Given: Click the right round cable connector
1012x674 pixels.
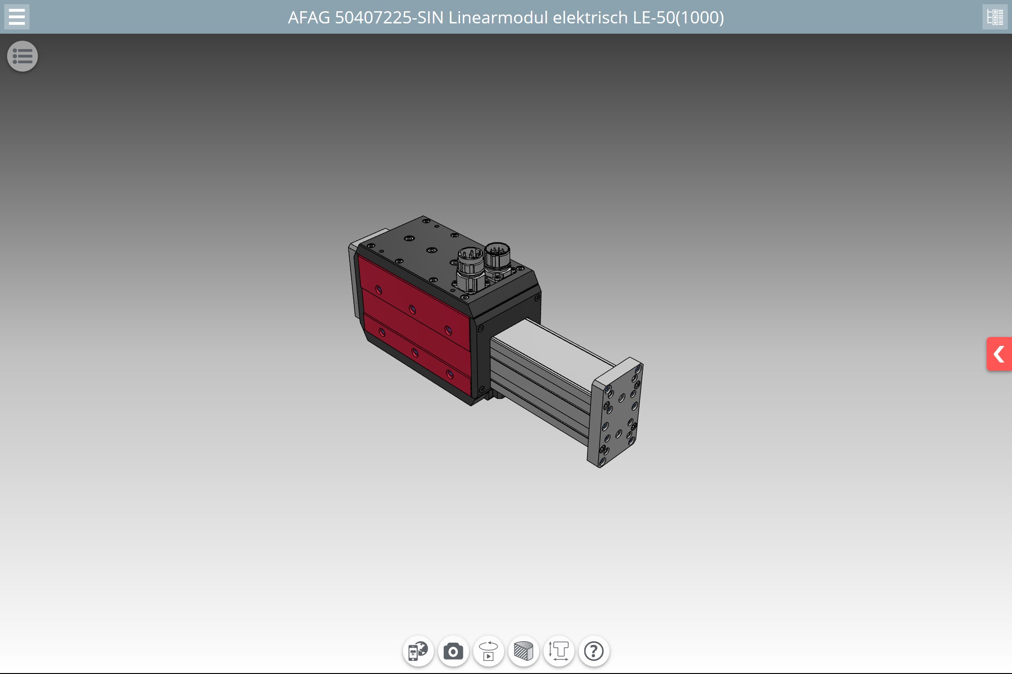Looking at the screenshot, I should (498, 260).
